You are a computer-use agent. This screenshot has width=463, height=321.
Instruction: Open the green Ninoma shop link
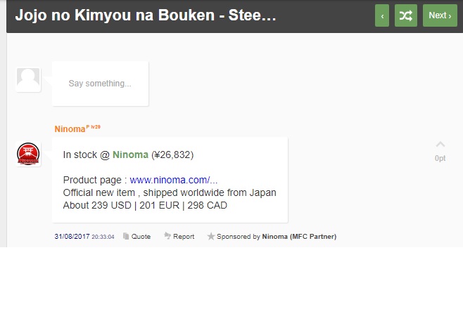click(x=130, y=155)
